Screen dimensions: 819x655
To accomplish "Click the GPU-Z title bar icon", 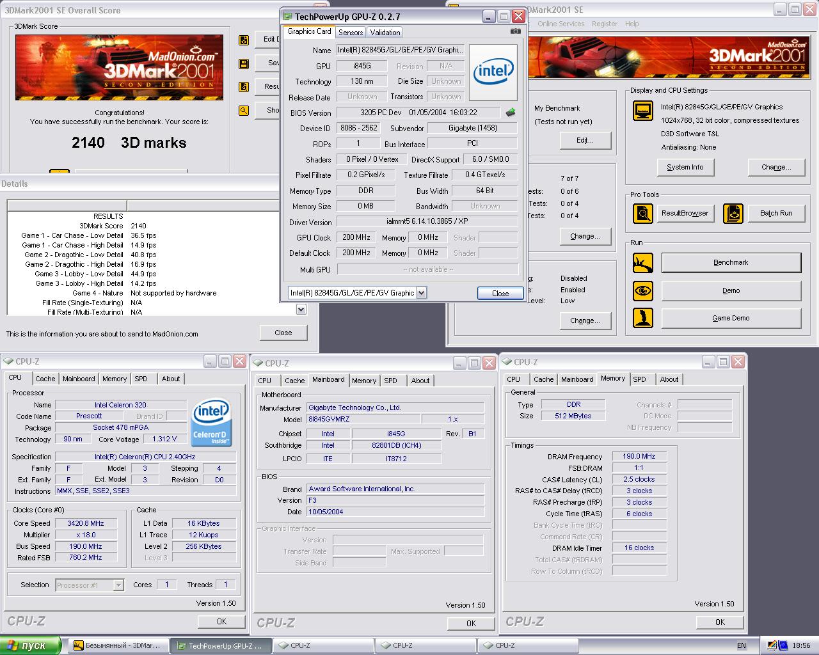I will (x=288, y=17).
